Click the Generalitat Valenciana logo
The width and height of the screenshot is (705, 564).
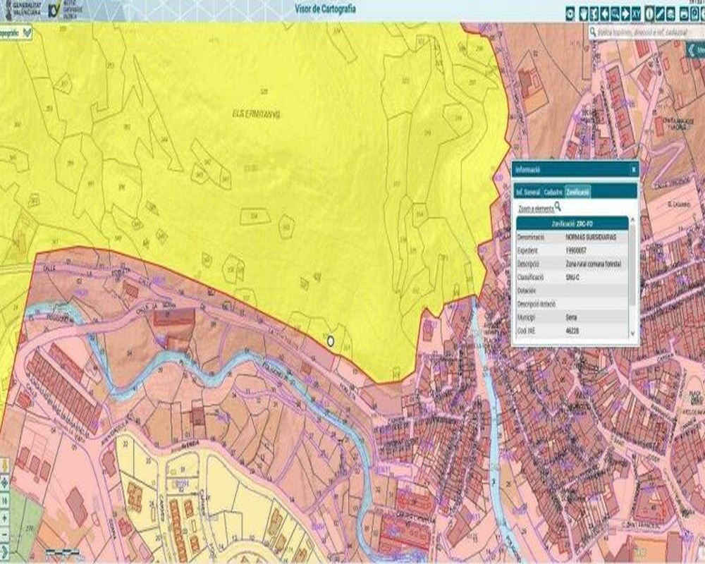click(x=23, y=8)
